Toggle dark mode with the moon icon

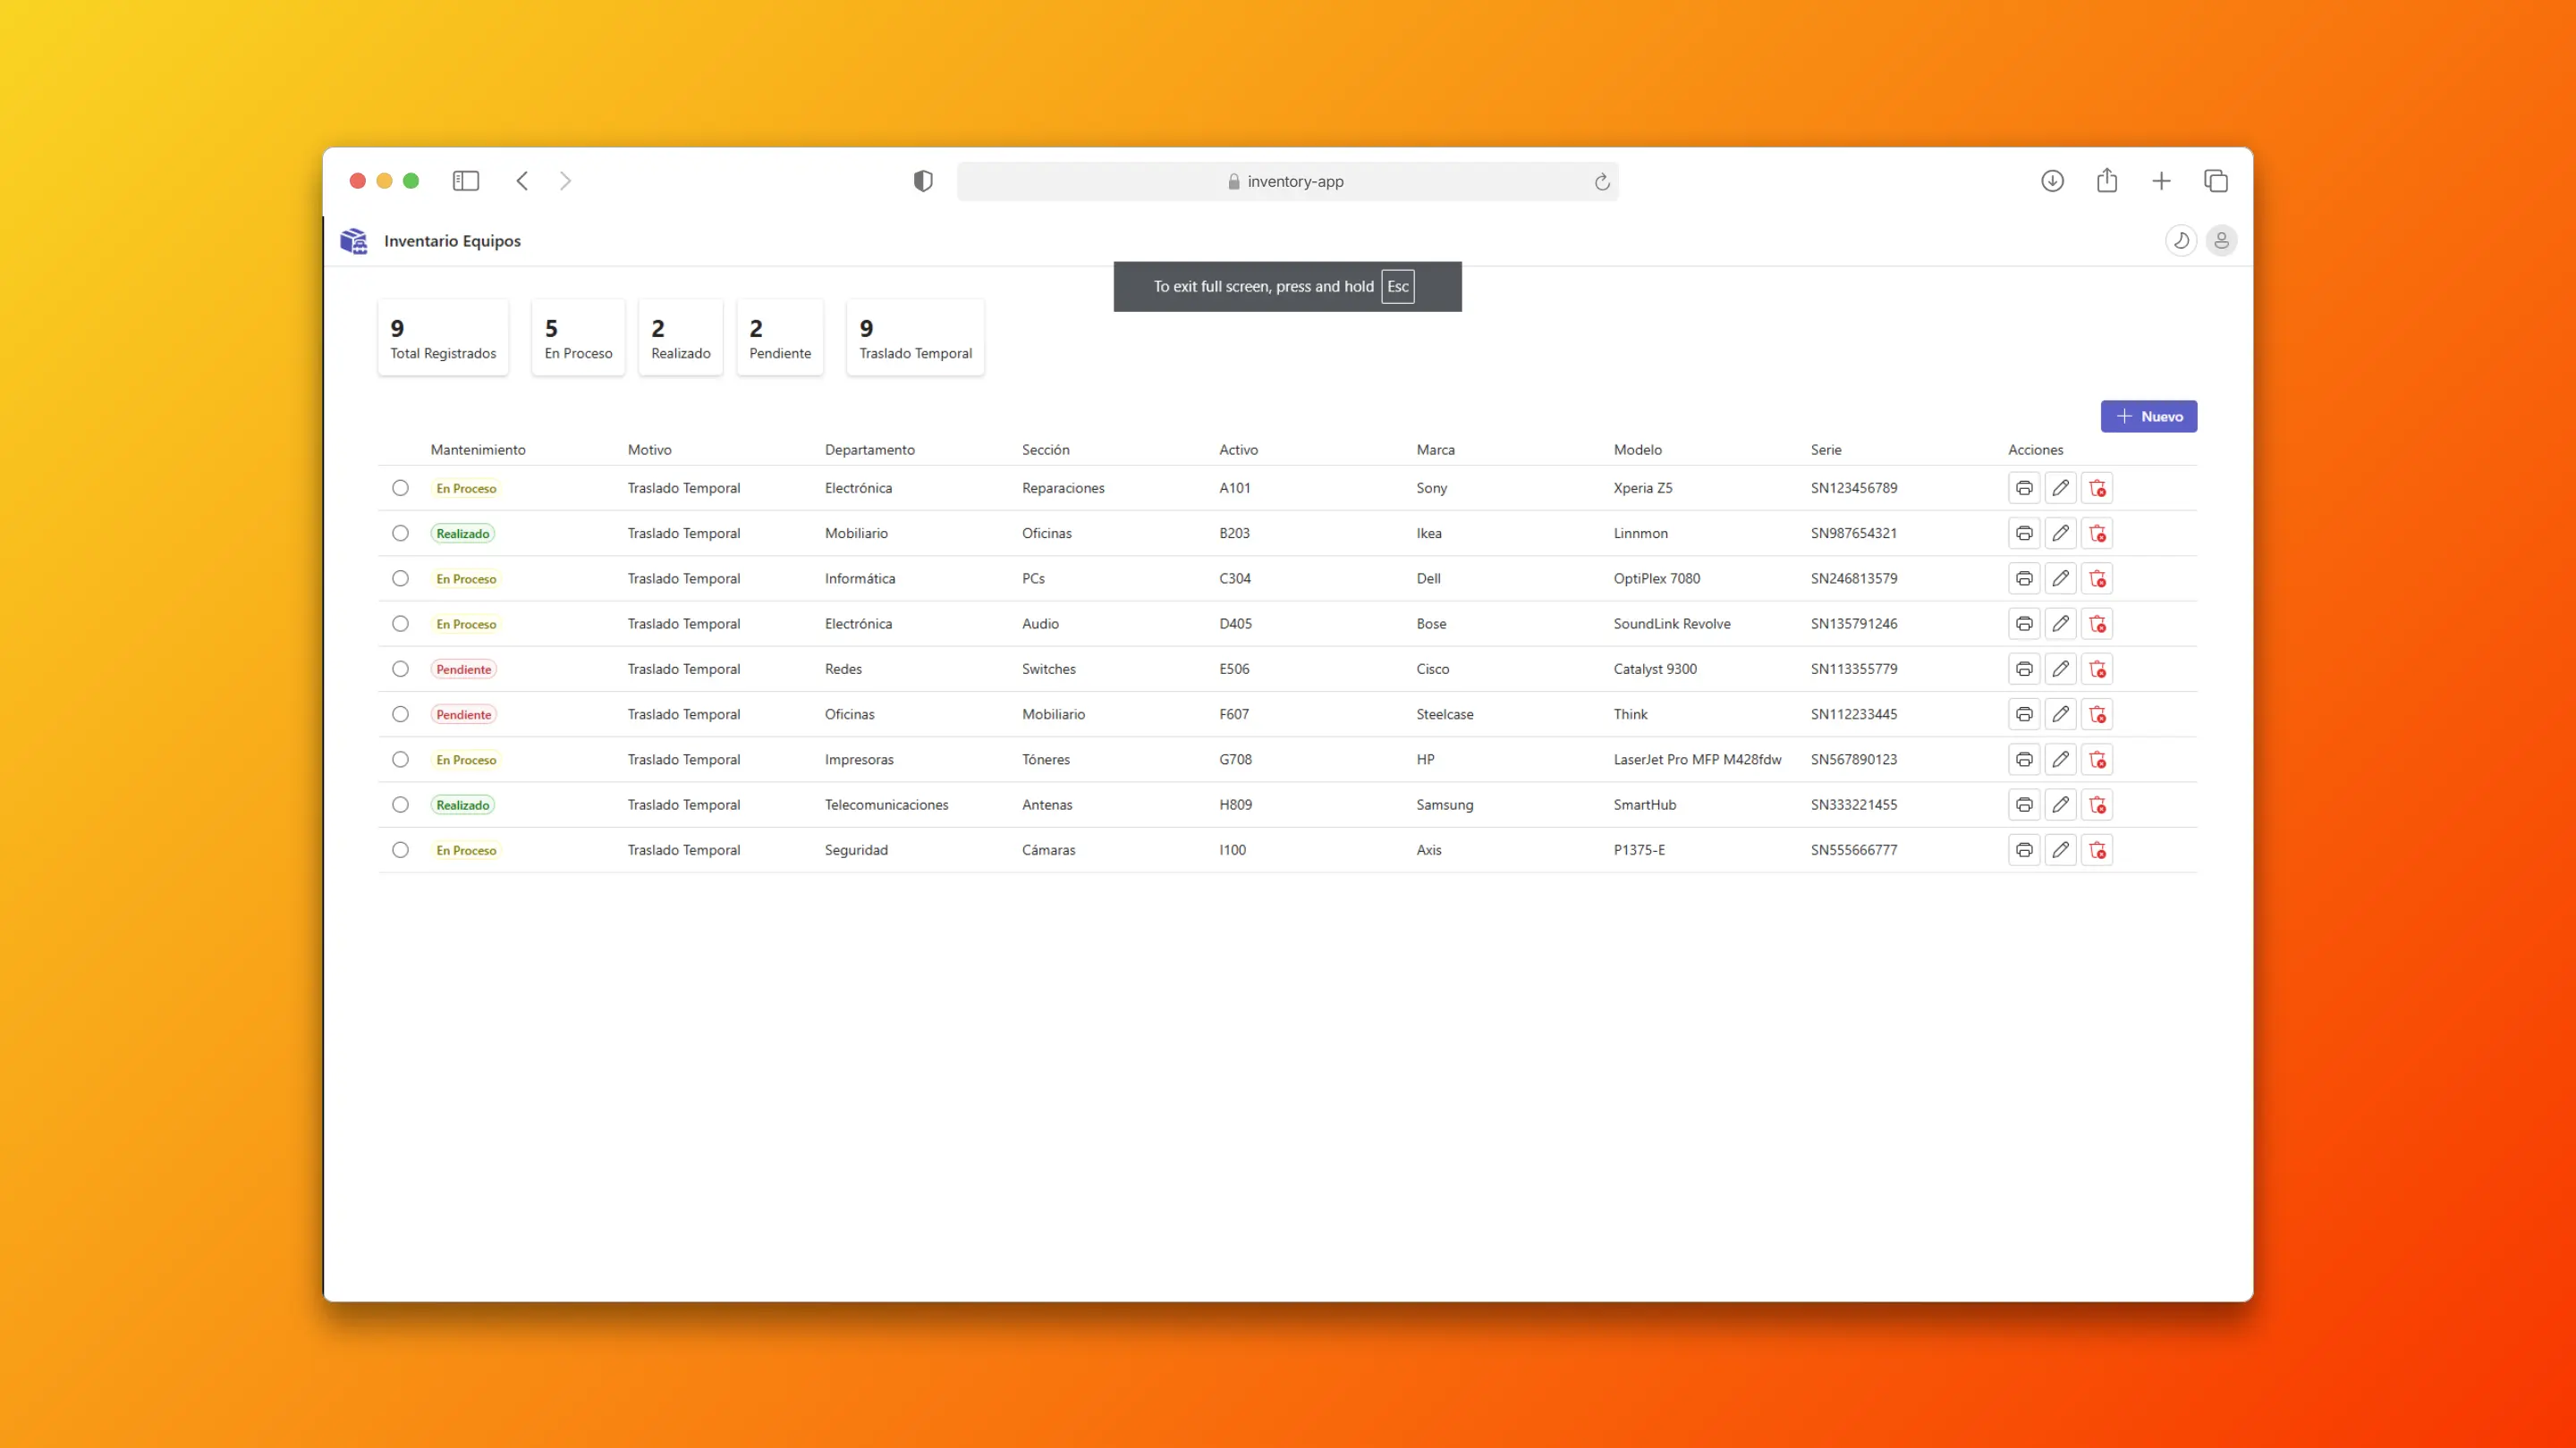tap(2181, 240)
